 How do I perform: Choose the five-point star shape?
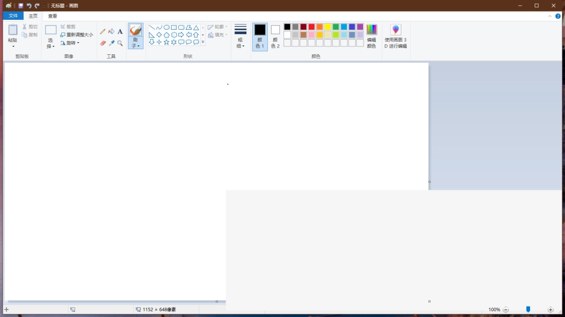166,42
